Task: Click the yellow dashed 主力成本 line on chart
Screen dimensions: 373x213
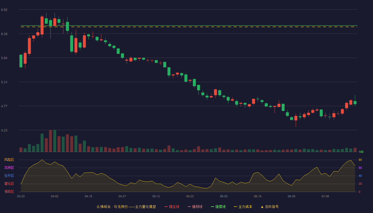Action: point(189,27)
